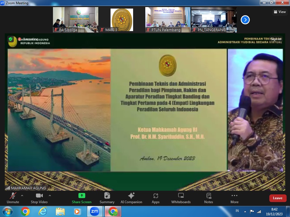Select PA Sibolga participant video thumbnail
The image size is (290, 217).
[76, 20]
